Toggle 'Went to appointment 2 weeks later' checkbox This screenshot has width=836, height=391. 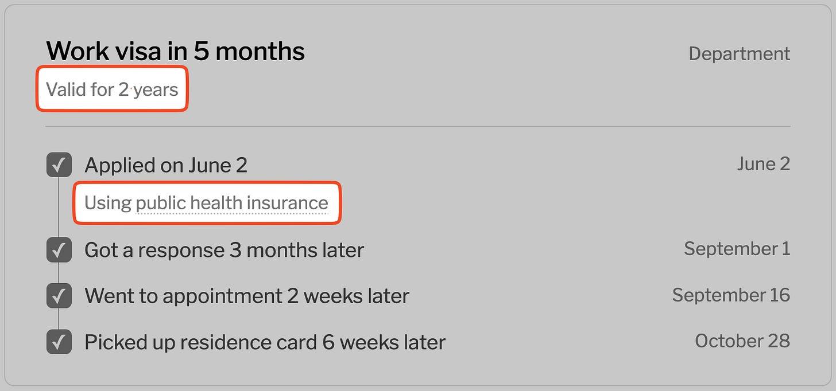pos(59,295)
